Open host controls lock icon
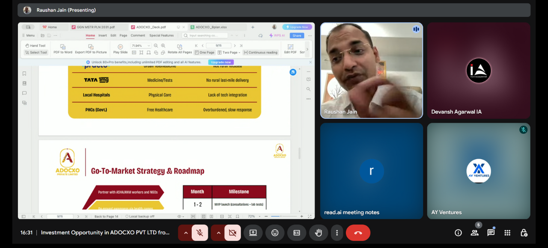 click(x=524, y=233)
